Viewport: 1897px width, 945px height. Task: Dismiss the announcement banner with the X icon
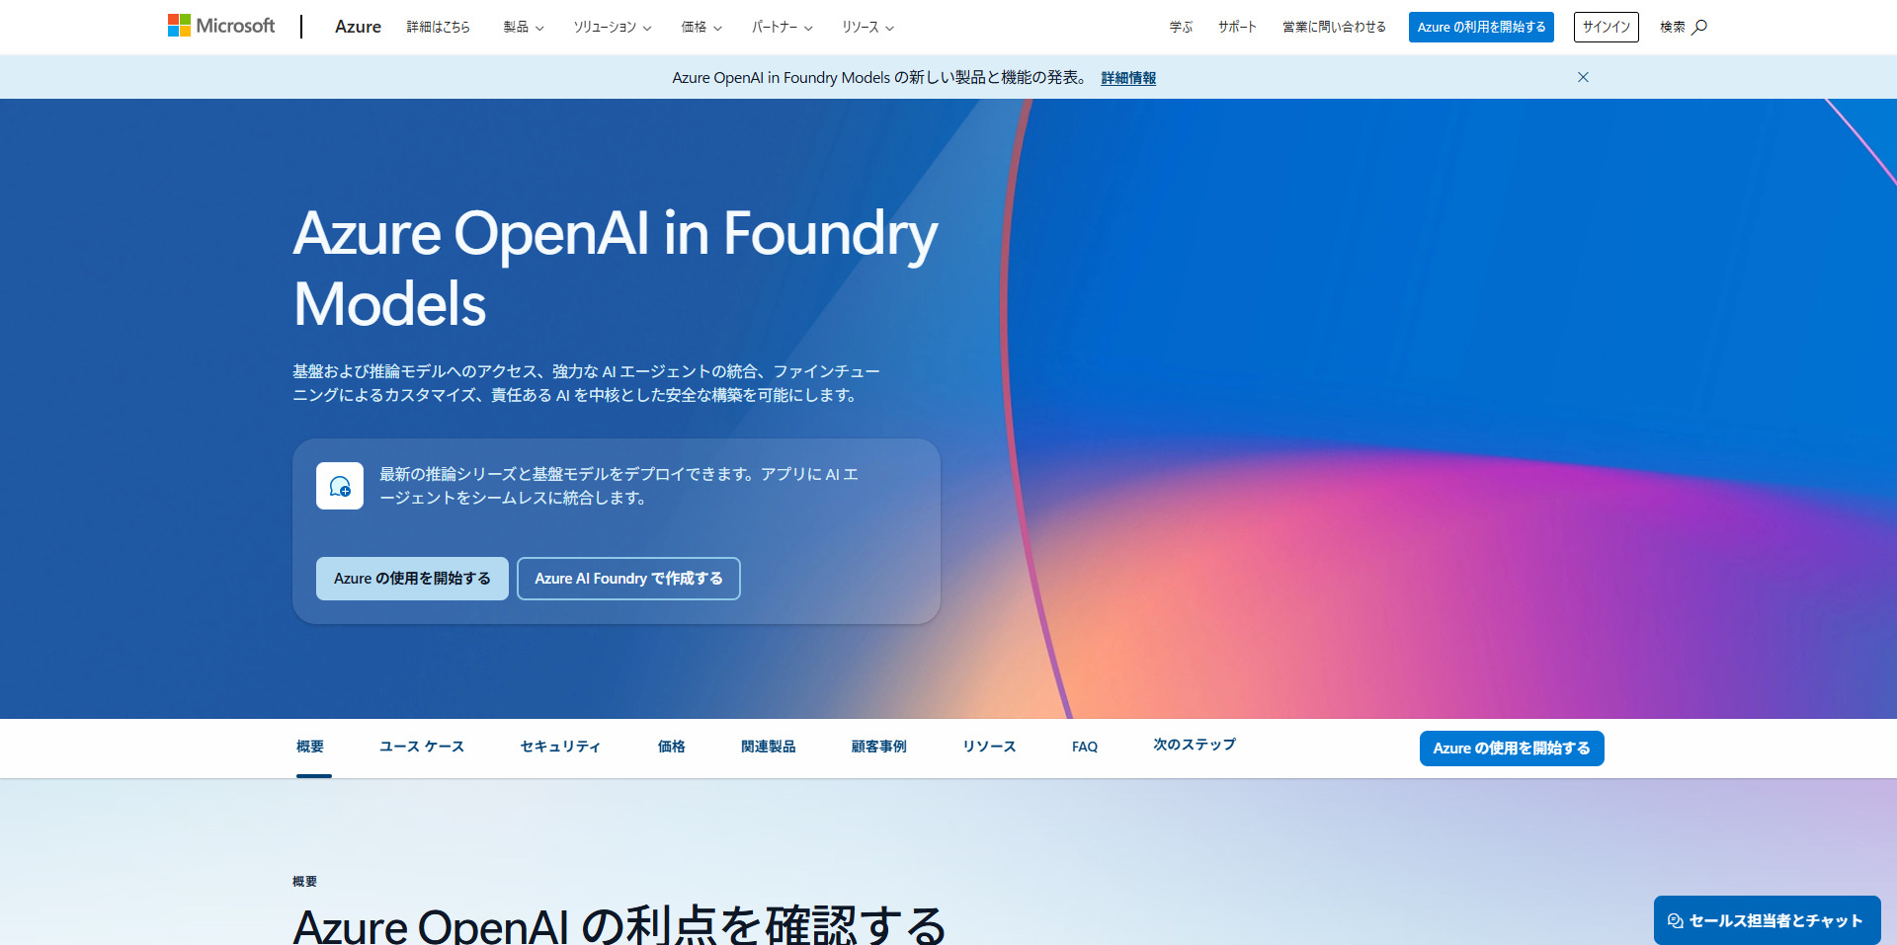click(1583, 77)
